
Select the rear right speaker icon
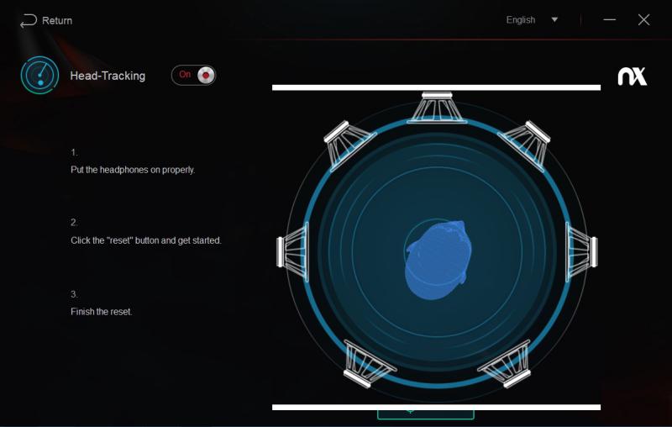507,364
